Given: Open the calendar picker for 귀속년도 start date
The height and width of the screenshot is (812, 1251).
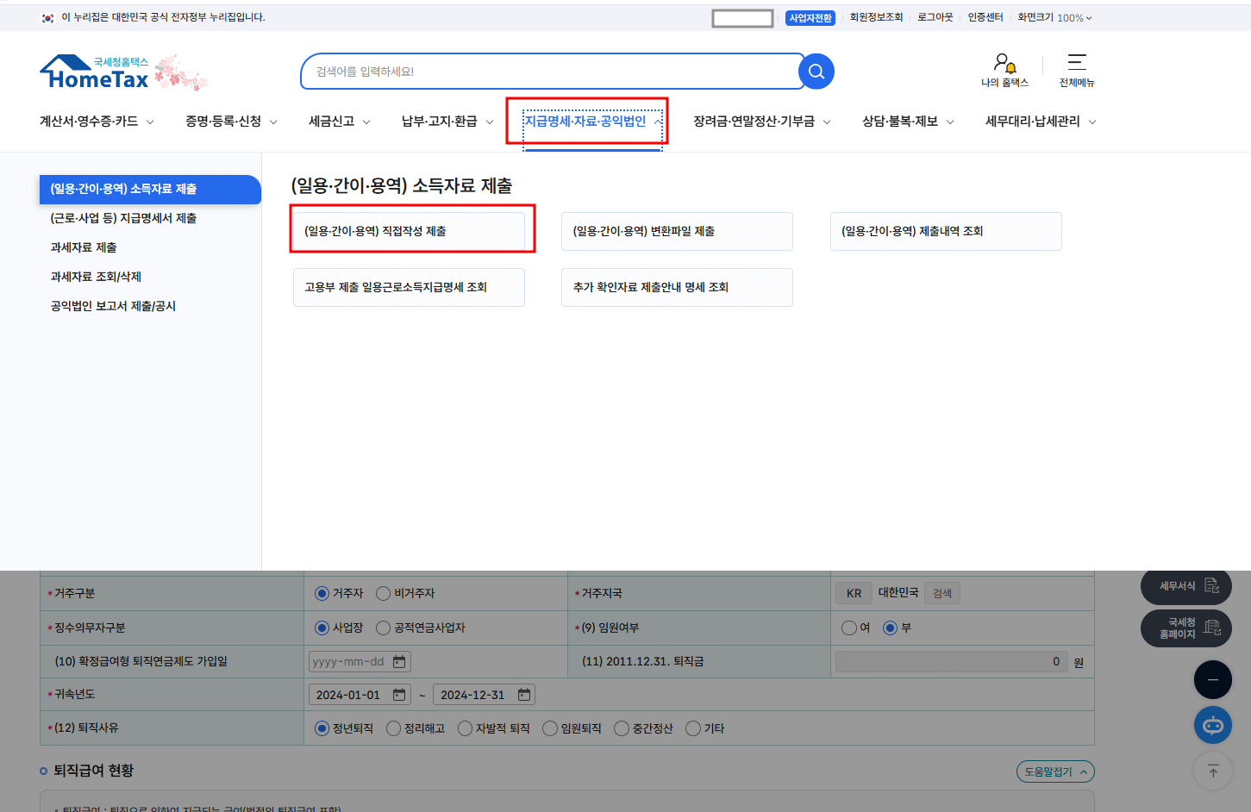Looking at the screenshot, I should (397, 693).
